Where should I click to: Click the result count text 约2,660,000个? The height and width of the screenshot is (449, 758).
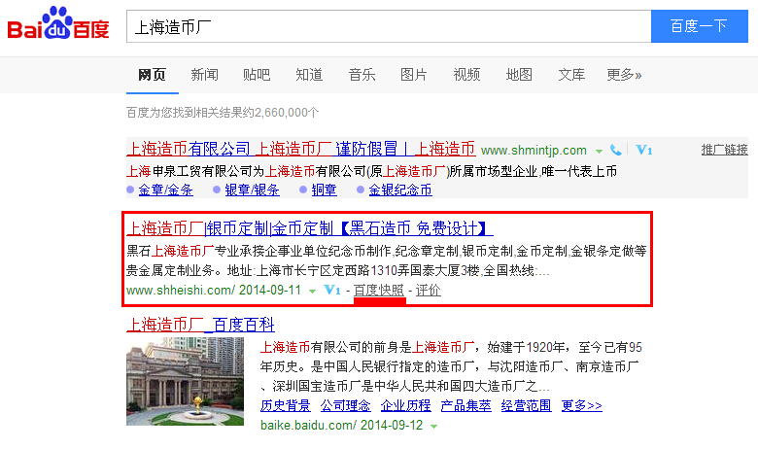pos(281,113)
